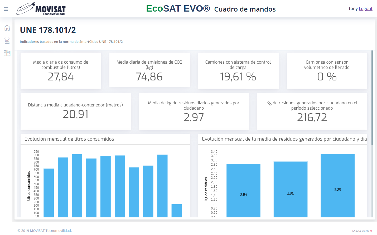Open the hamburger menu

point(6,9)
